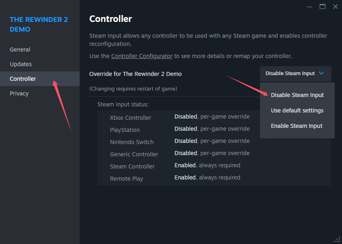The width and height of the screenshot is (342, 244).
Task: Switch to the Updates tab
Action: tap(21, 64)
